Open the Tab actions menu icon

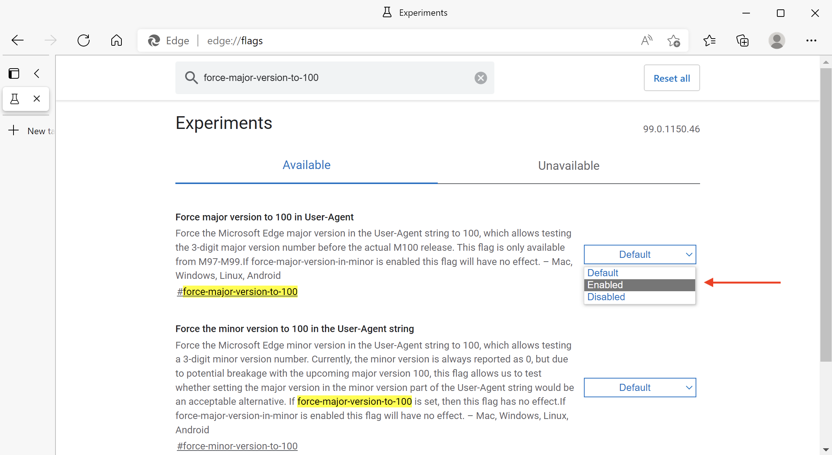click(14, 73)
